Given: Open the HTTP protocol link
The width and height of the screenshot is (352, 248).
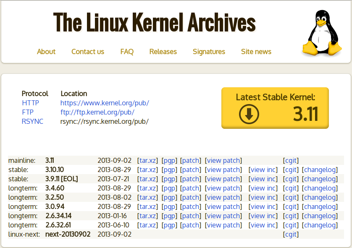Looking at the screenshot, I should point(31,103).
